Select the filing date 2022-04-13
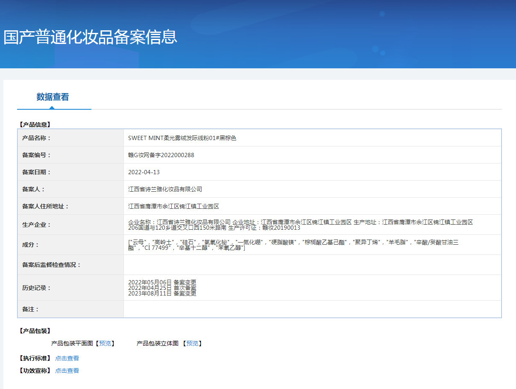Viewport: 516px width, 389px height. coord(144,172)
